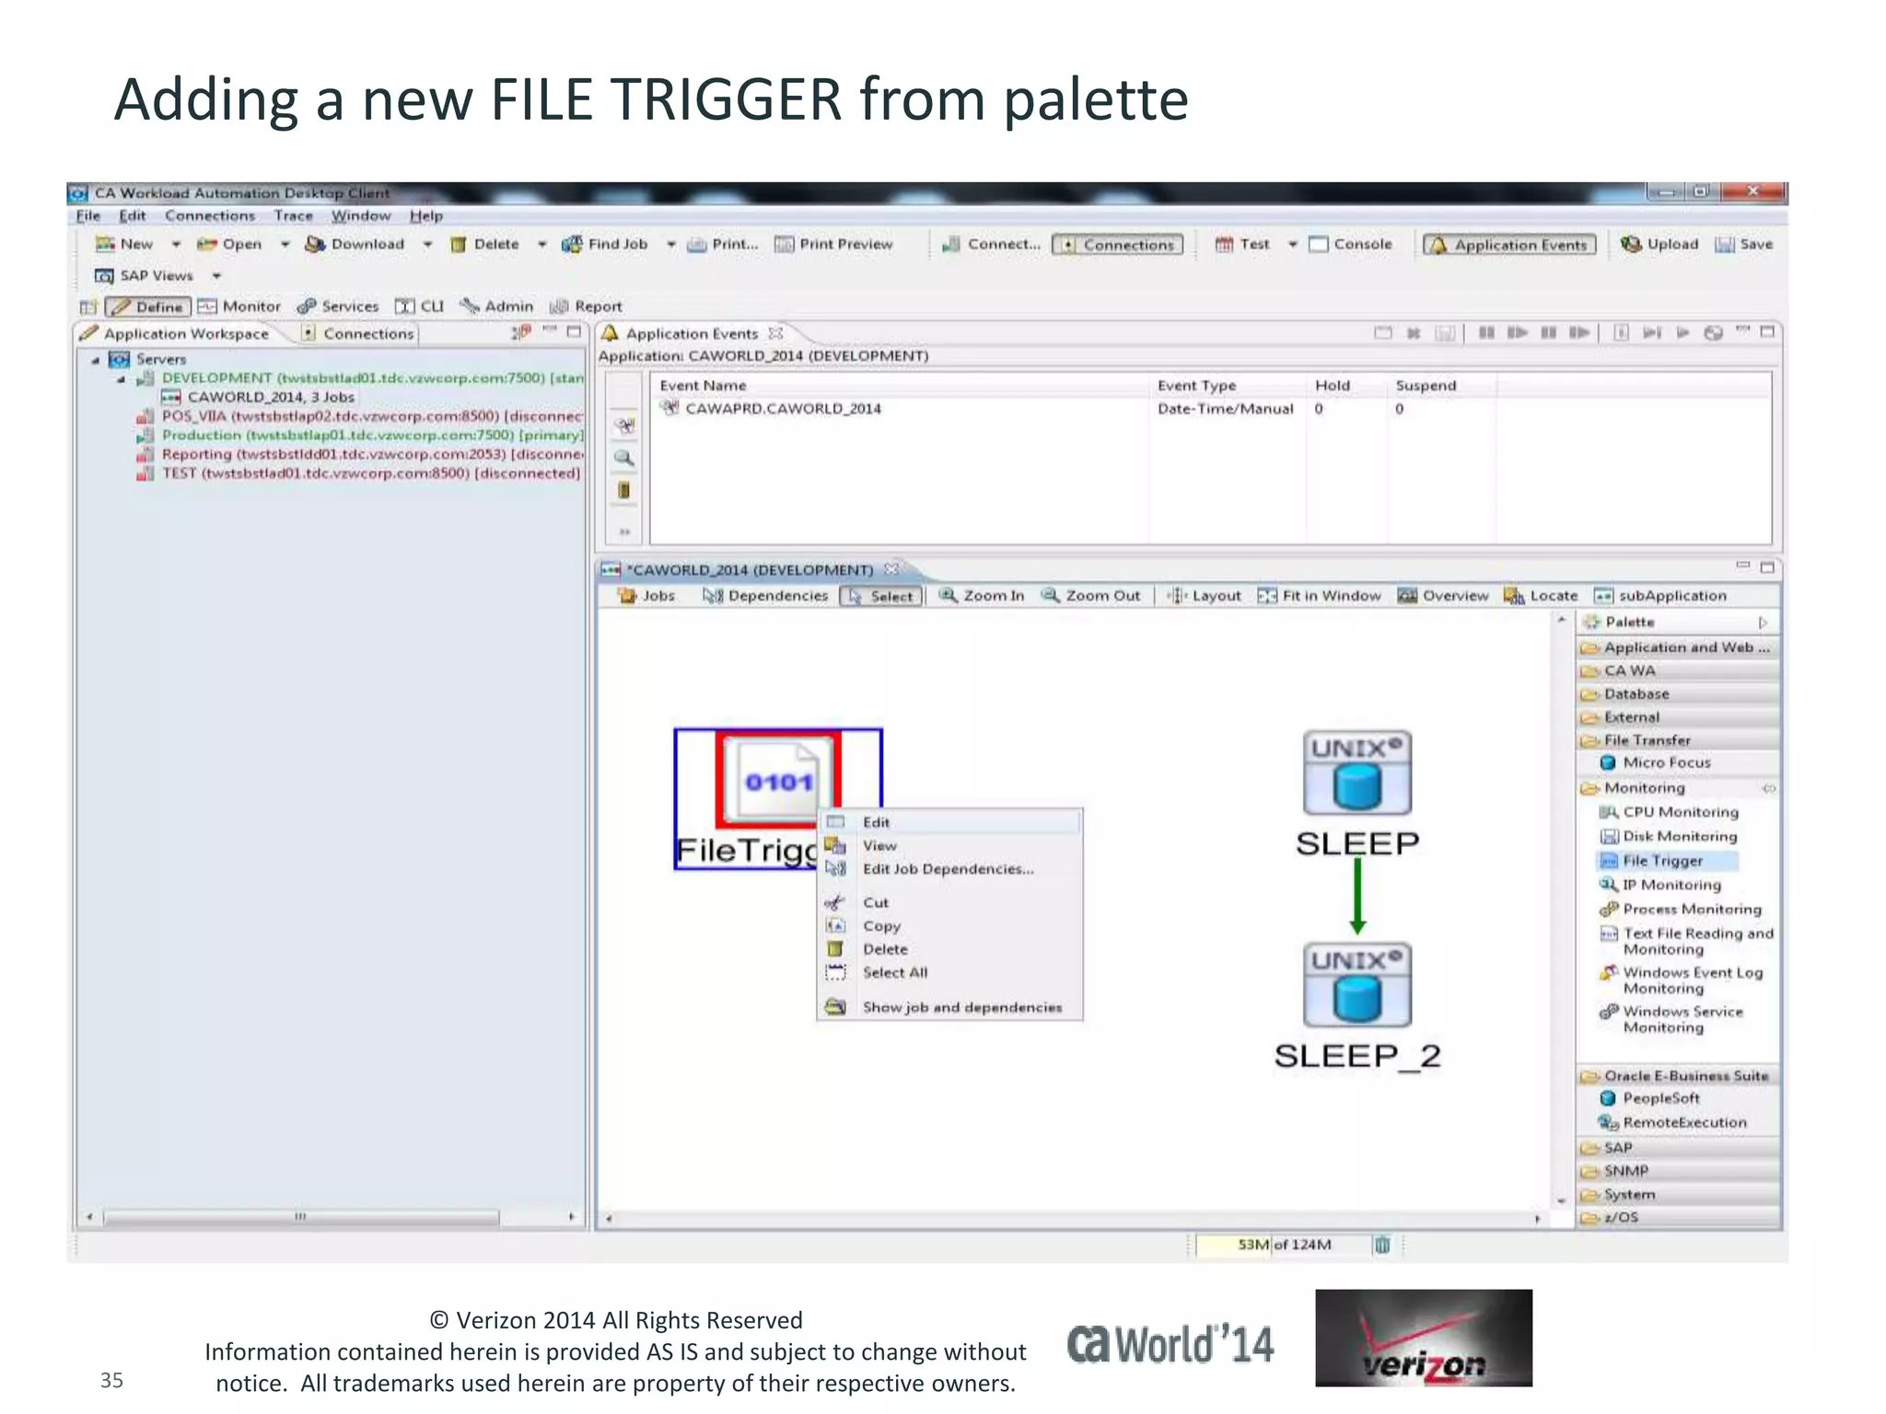Screen dimensions: 1886x1414
Task: Toggle the Connections toolbar button
Action: [1118, 244]
